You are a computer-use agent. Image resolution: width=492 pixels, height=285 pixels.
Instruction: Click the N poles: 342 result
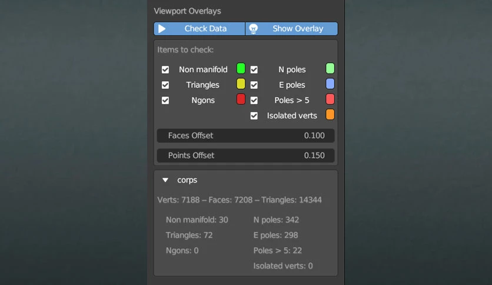[x=276, y=220]
